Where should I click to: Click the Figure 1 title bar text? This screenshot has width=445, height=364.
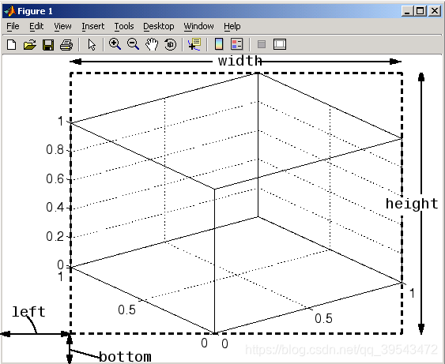point(35,11)
